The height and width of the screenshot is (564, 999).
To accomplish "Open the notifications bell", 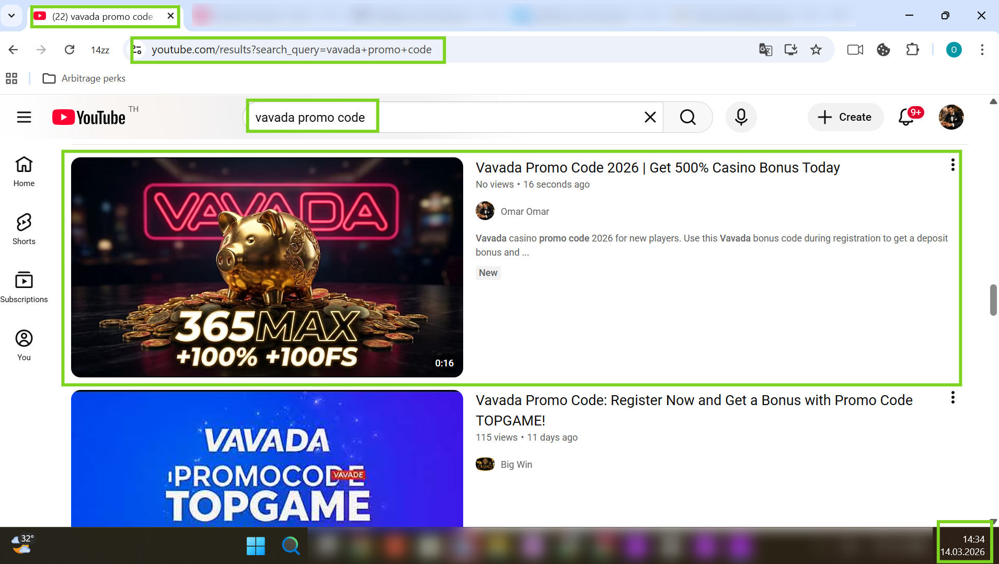I will point(906,117).
